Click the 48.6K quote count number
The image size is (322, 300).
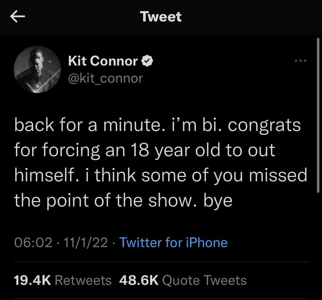(x=138, y=280)
